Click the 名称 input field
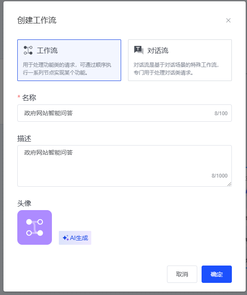247x295 pixels. click(x=124, y=113)
